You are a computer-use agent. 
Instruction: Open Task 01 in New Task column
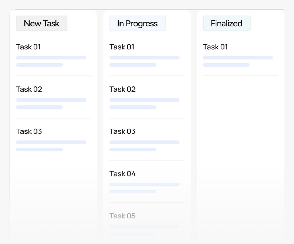pos(28,47)
